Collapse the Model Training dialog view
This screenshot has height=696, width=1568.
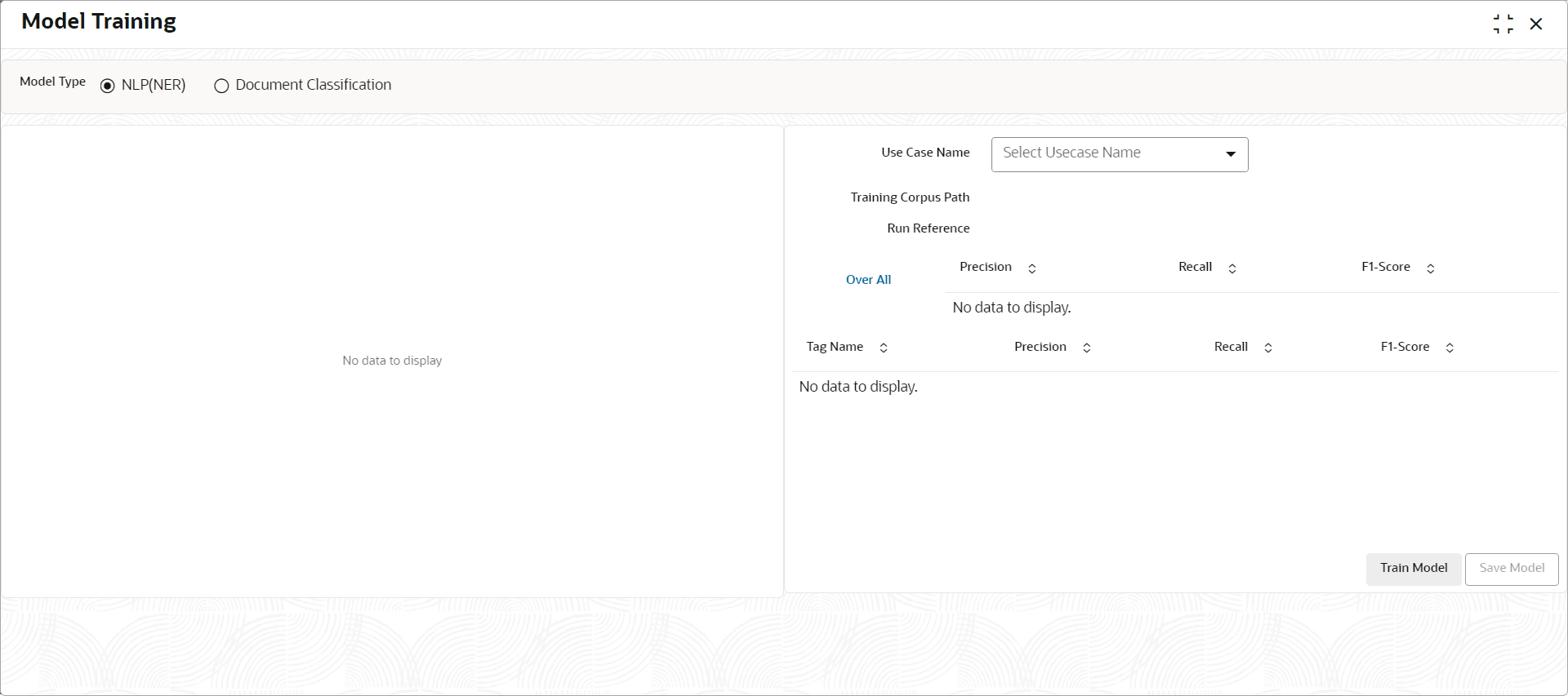pos(1503,24)
